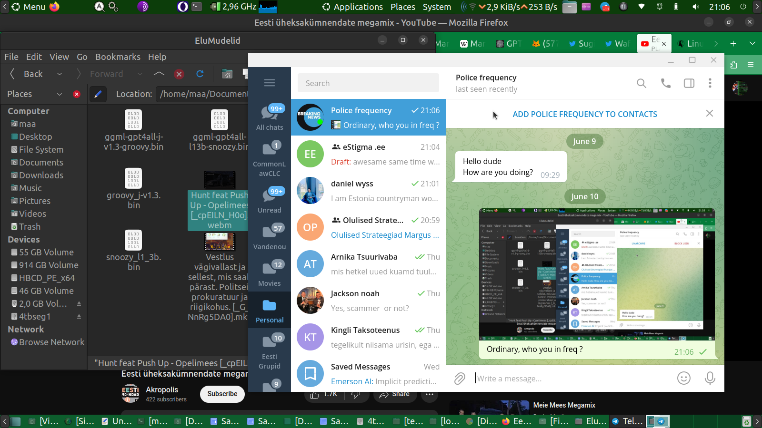762x428 pixels.
Task: Subscribe to the Akropolis YouTube channel
Action: pos(222,394)
